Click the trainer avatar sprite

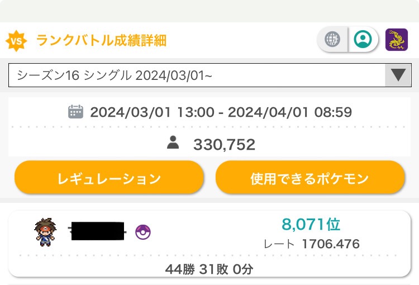tap(44, 232)
